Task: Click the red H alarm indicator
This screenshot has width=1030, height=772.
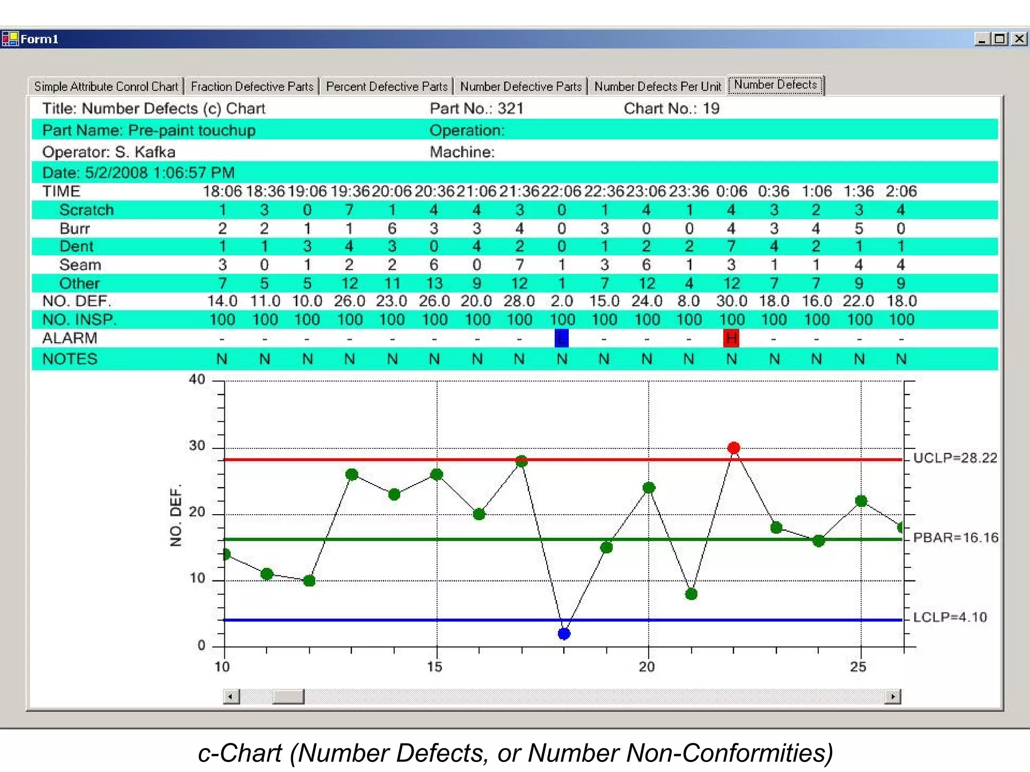Action: 731,338
